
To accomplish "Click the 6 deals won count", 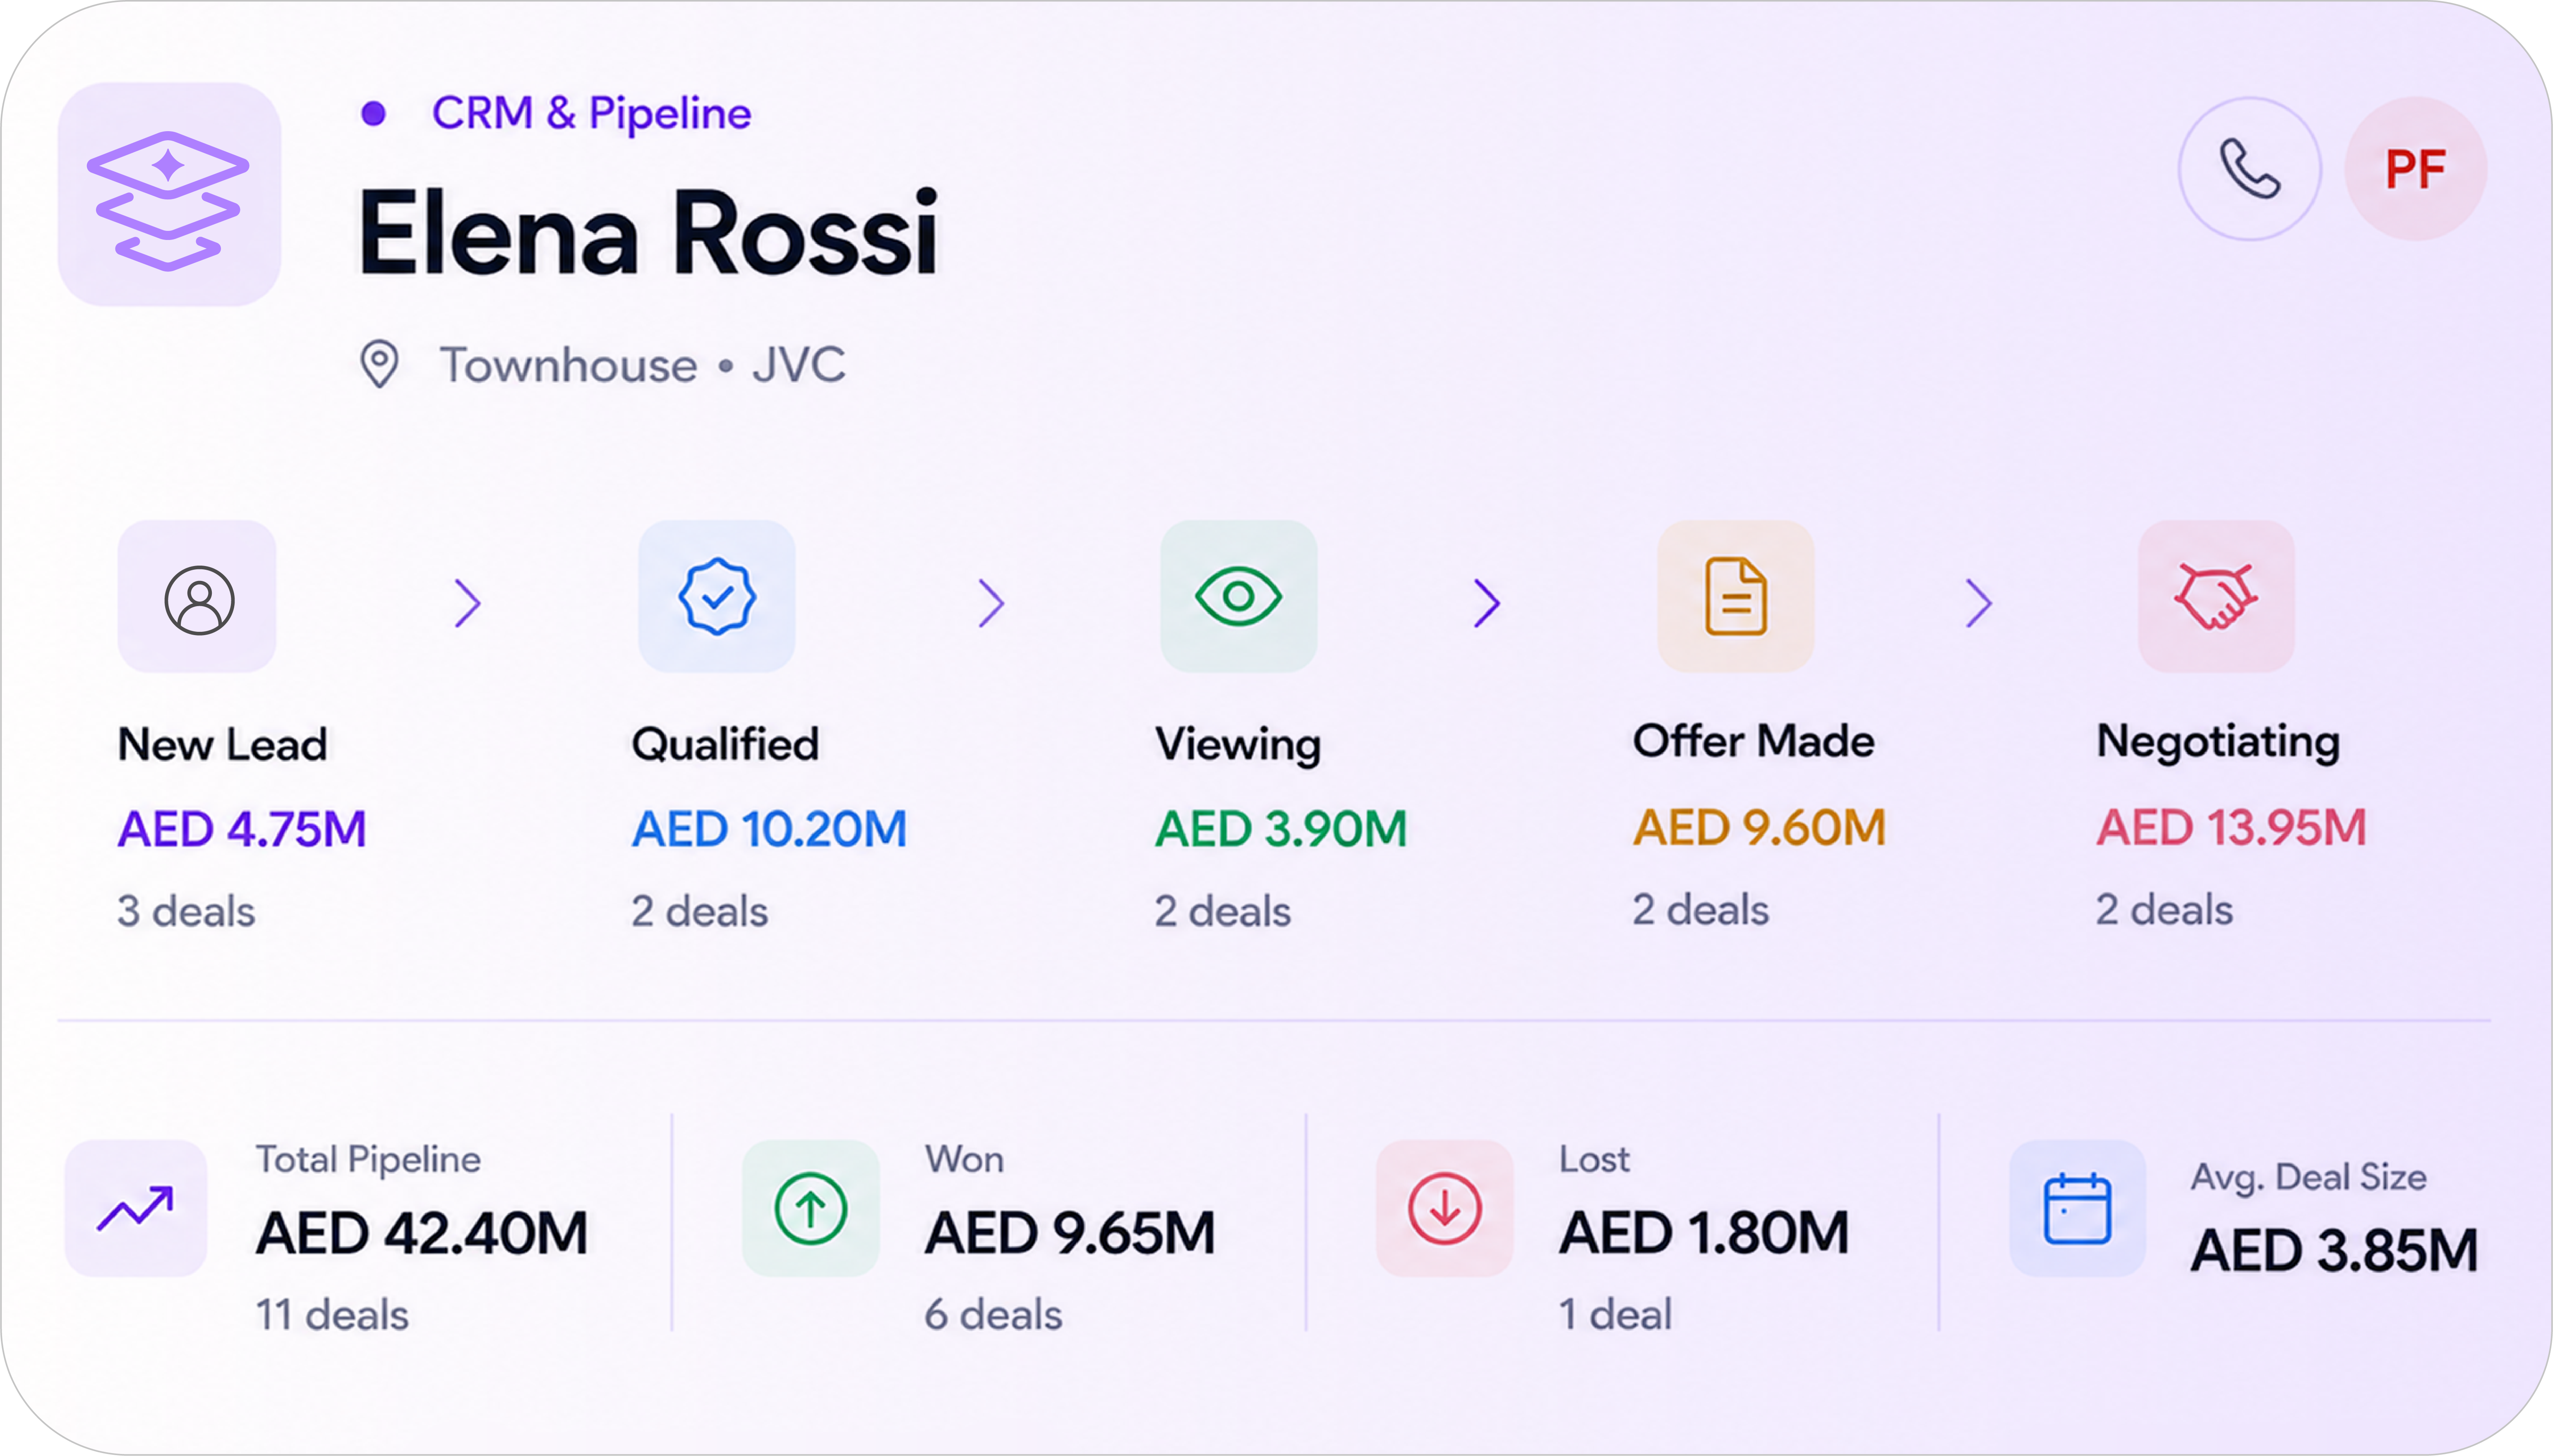I will 993,1314.
